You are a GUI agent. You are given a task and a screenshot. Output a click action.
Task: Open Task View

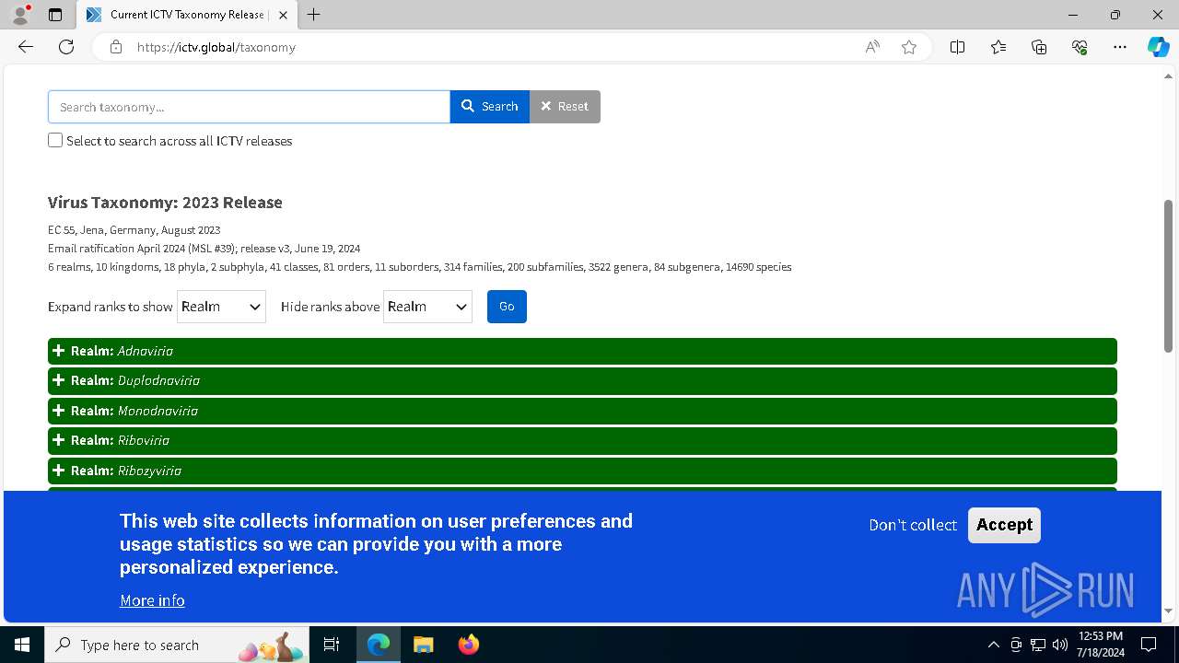[332, 645]
